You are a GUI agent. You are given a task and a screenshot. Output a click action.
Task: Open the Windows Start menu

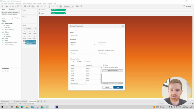click(x=2, y=107)
